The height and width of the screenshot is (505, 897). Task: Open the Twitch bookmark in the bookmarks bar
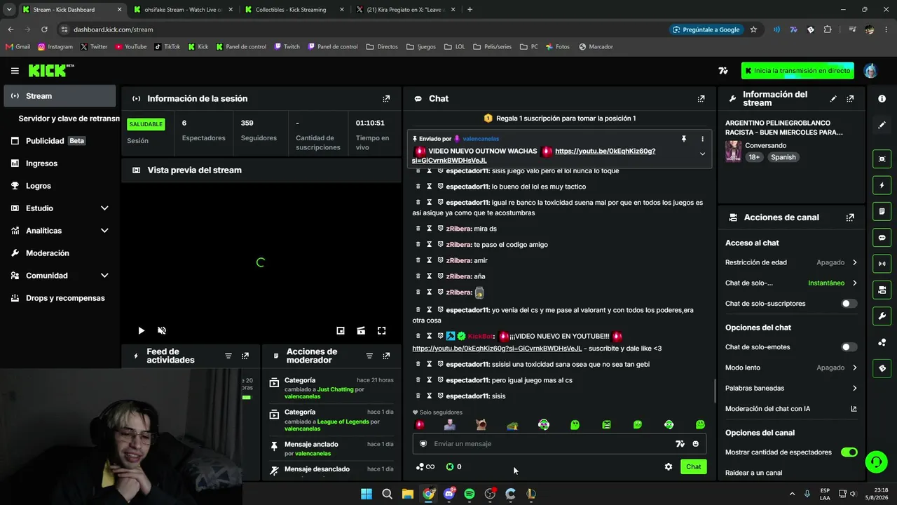(287, 47)
